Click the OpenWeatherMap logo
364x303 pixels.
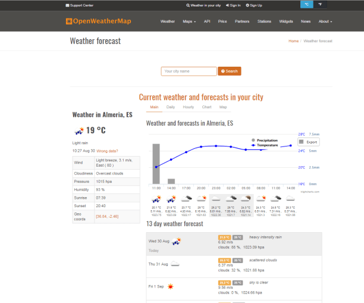click(x=98, y=21)
